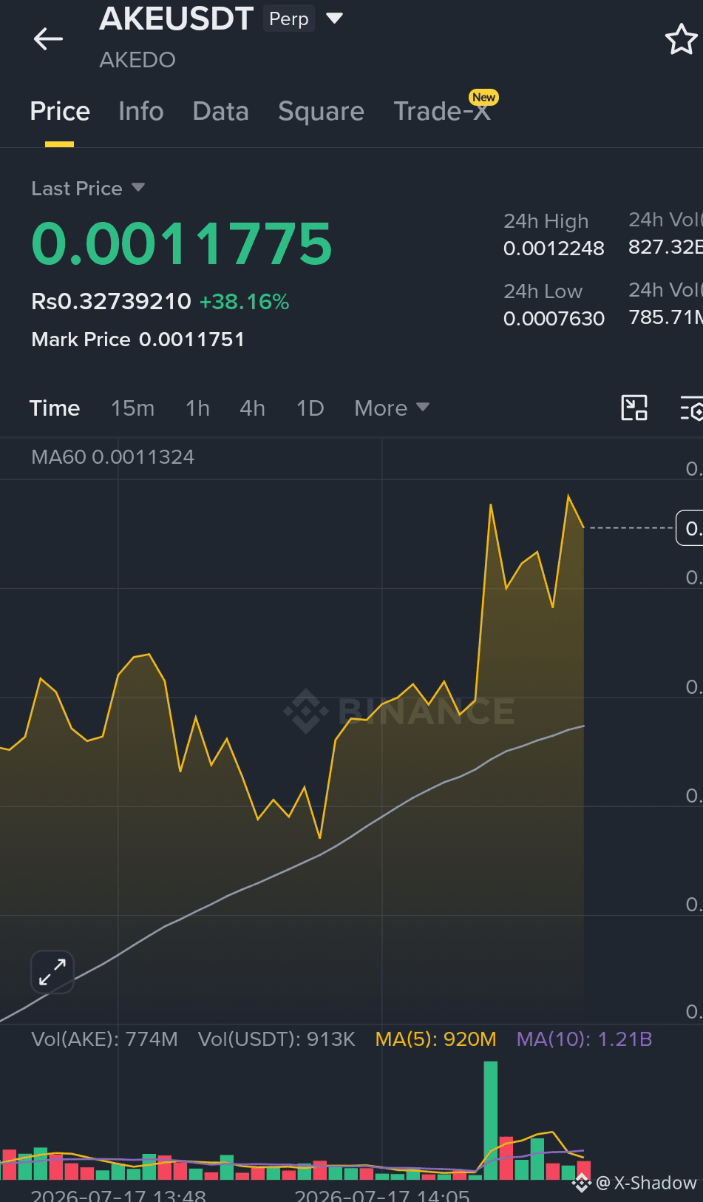Select the 1D chart interval
Viewport: 703px width, 1202px height.
coord(310,408)
